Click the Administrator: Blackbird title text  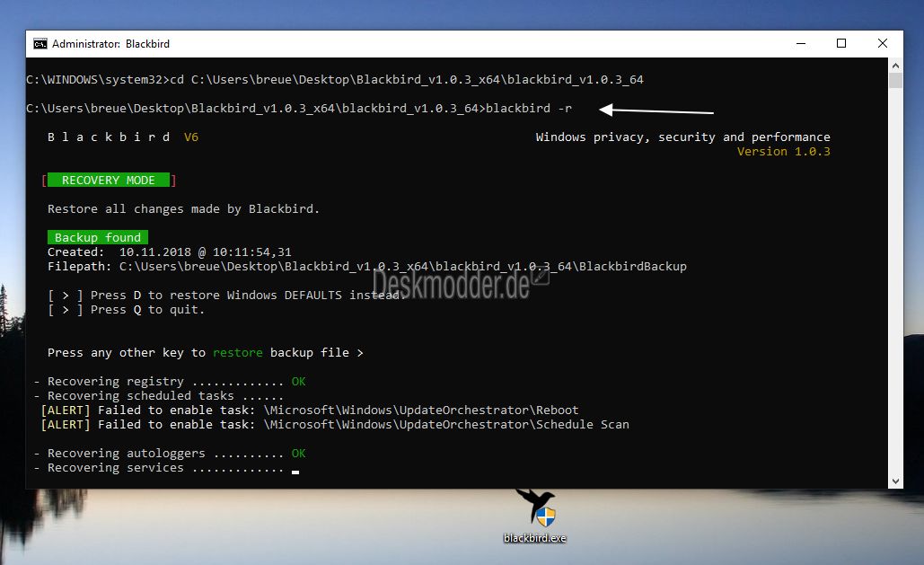[110, 44]
